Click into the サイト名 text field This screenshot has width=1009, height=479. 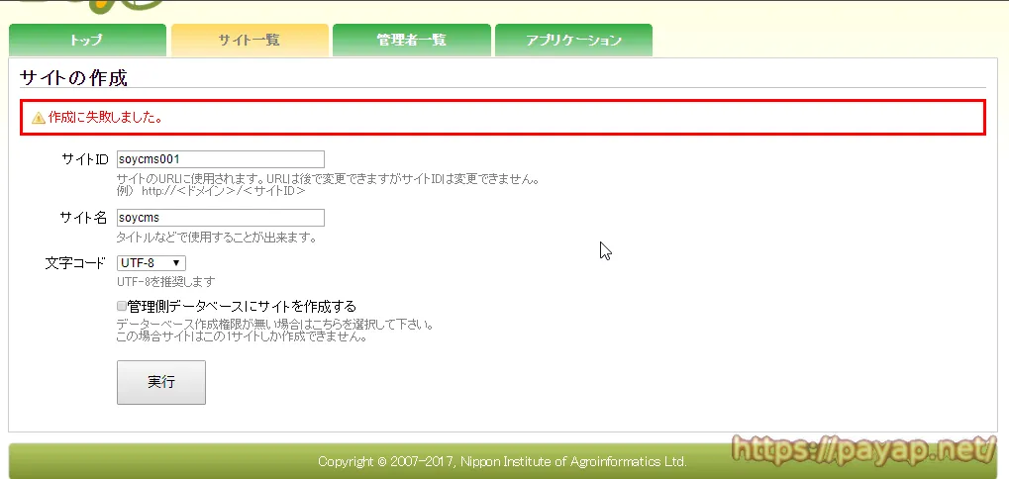point(220,218)
